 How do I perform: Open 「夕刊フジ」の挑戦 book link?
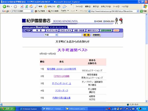point(61,76)
